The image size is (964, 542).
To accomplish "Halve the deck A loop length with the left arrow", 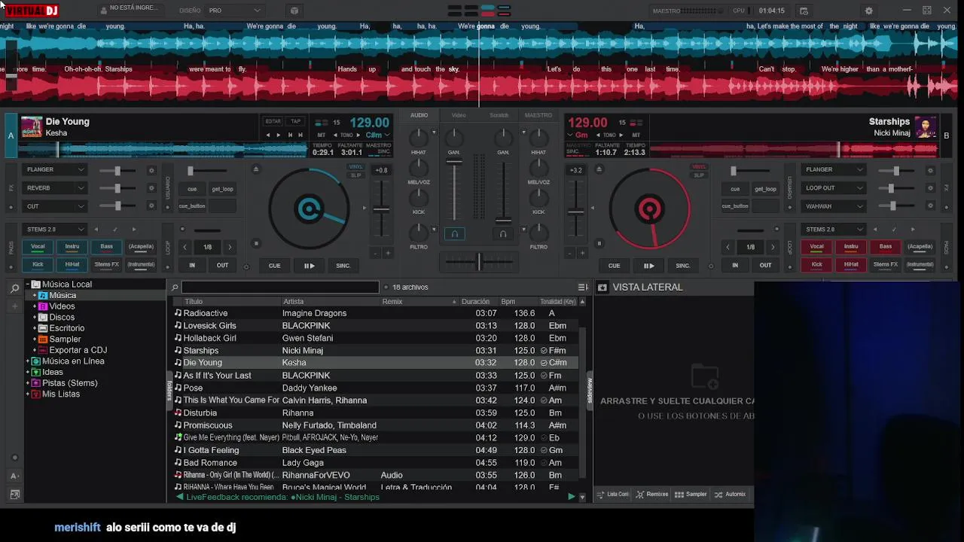I will pos(185,247).
